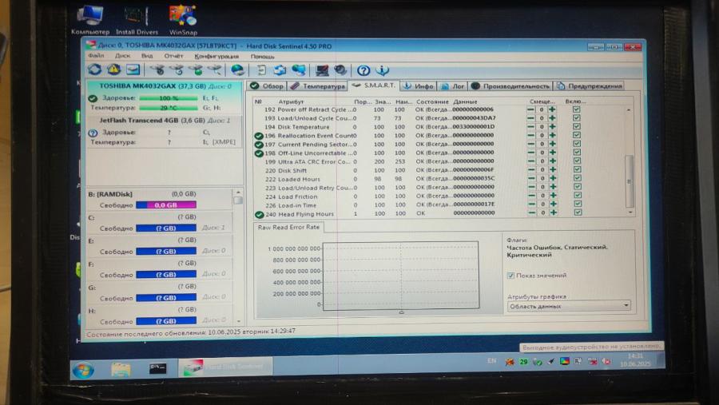Click the plus offset button for Disk Temperature
This screenshot has width=719, height=405.
click(x=551, y=127)
